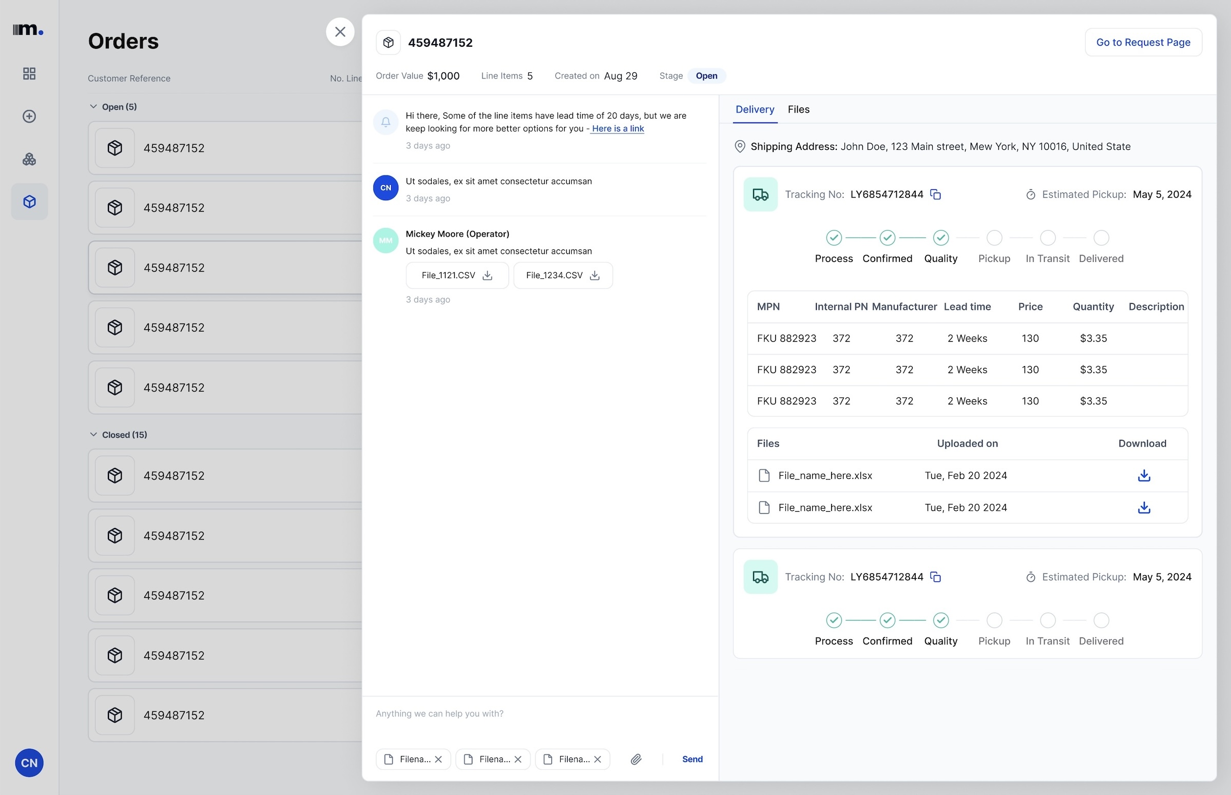This screenshot has width=1231, height=795.
Task: Click Customer Reference column header
Action: point(129,79)
